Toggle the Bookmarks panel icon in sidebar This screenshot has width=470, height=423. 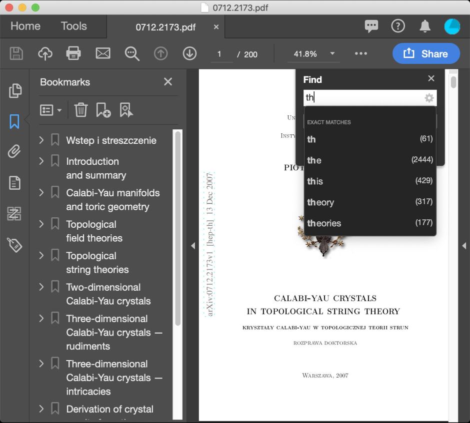(15, 121)
